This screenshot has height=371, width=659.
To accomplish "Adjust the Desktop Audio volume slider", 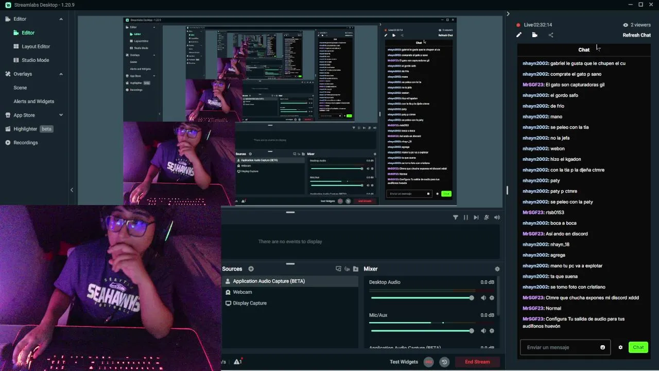I will tap(422, 298).
